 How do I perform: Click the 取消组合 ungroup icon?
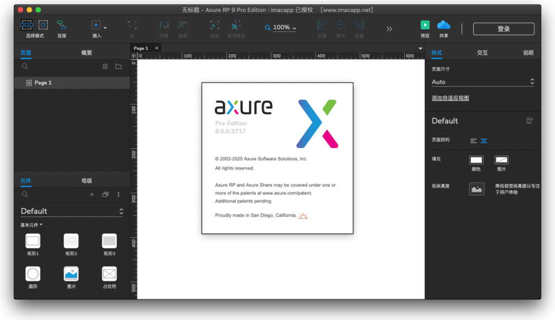point(236,25)
